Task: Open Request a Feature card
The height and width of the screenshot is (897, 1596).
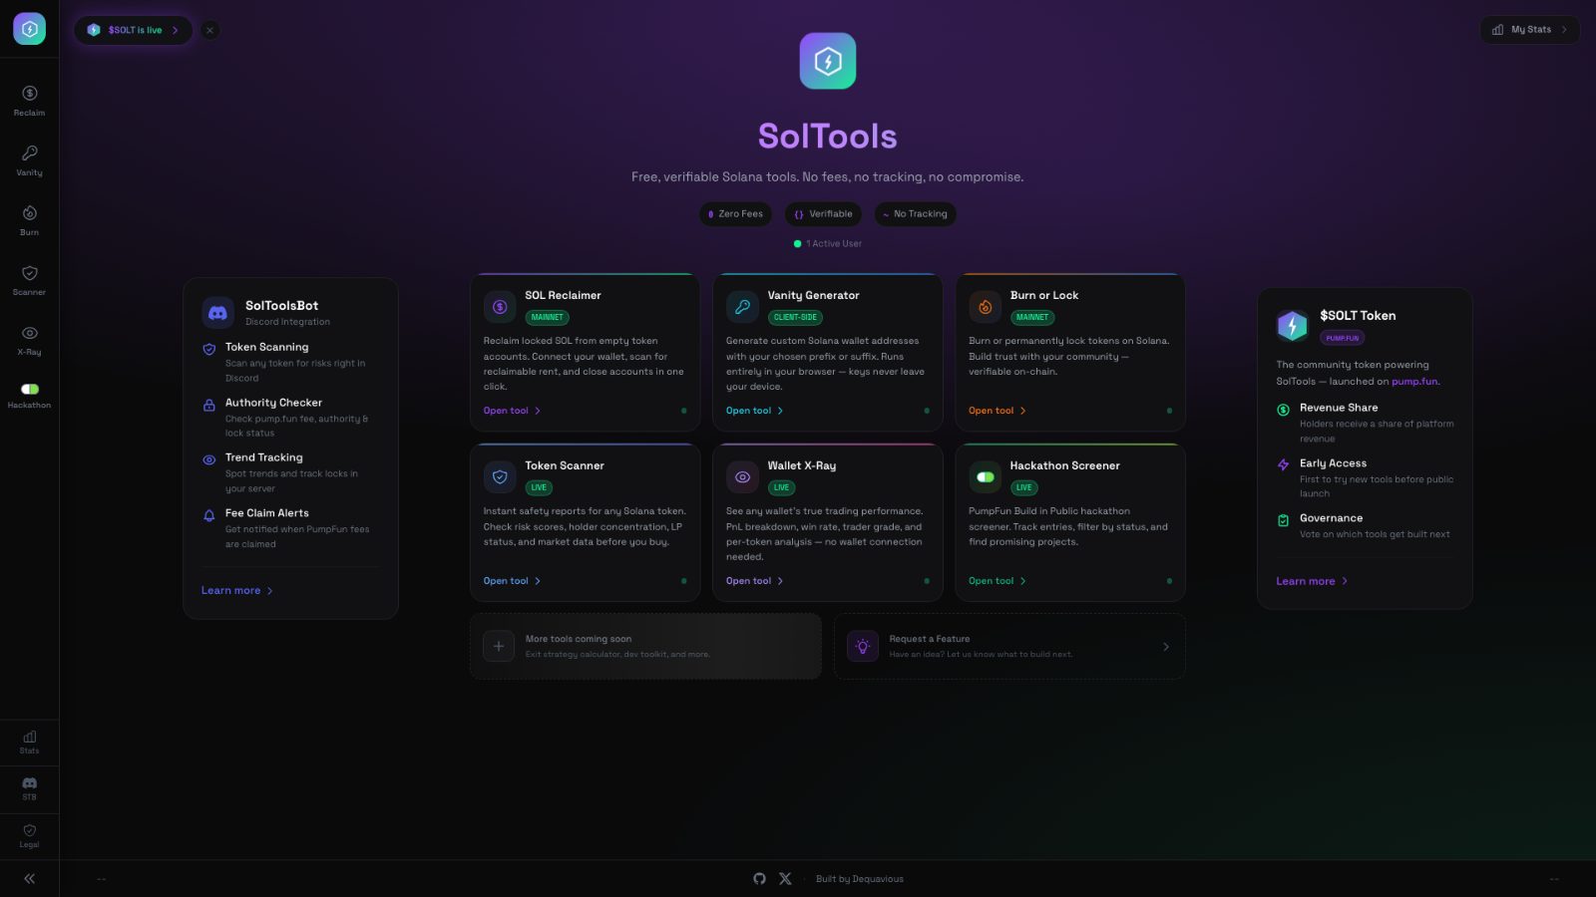Action: pyautogui.click(x=1009, y=646)
